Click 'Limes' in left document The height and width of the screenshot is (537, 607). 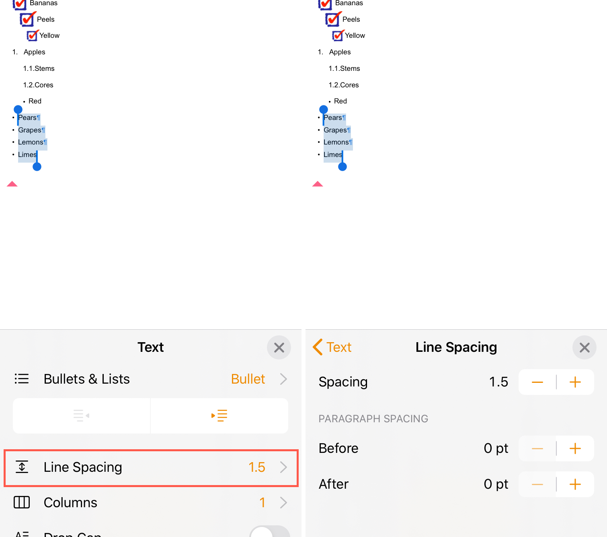coord(27,155)
